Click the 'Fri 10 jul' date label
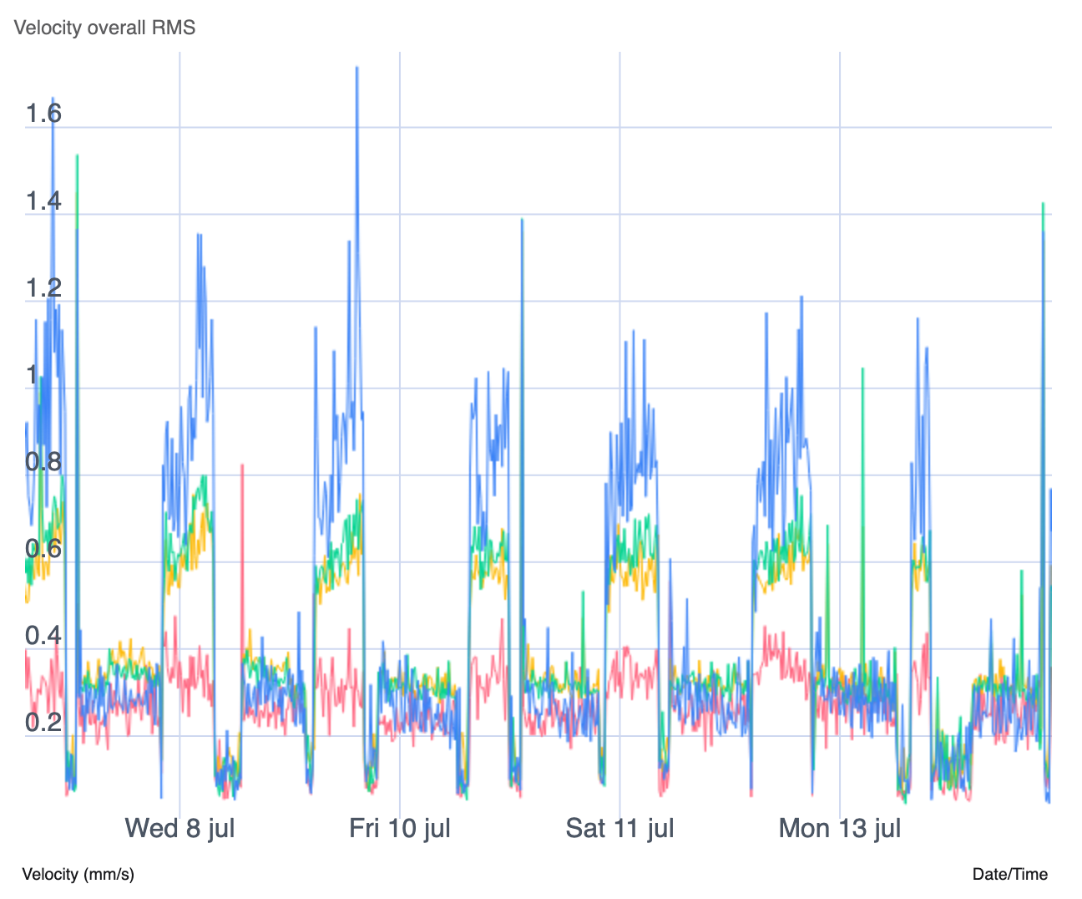 pos(400,828)
